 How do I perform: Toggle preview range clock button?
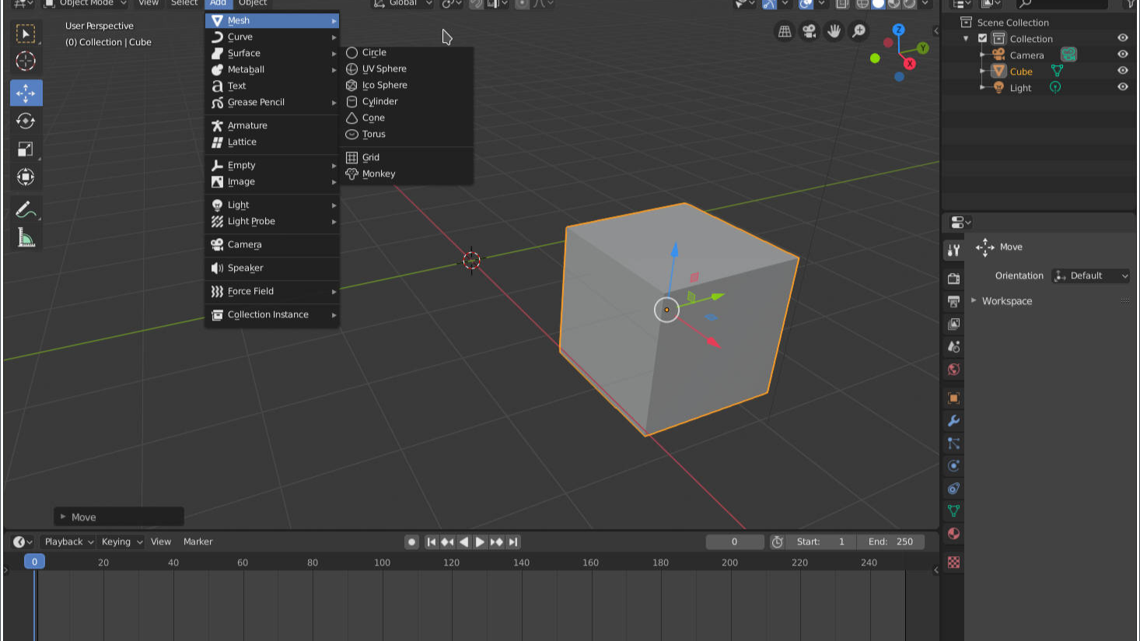(x=777, y=541)
